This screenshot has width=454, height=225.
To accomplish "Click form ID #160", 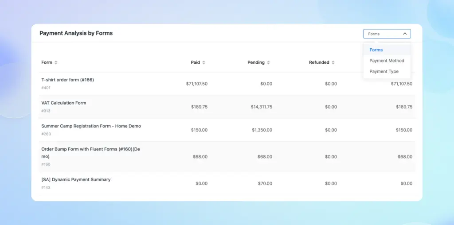I will (x=46, y=165).
